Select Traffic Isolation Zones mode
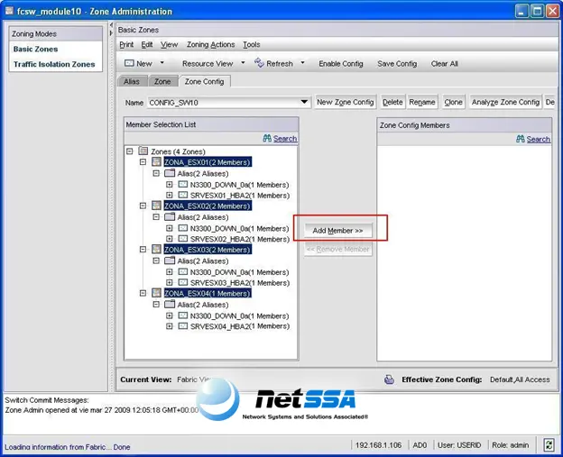This screenshot has width=563, height=457. [x=54, y=64]
